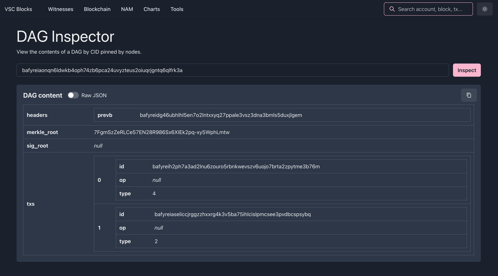Open the Blockchain menu
Screen dimensions: 498x276
click(97, 9)
